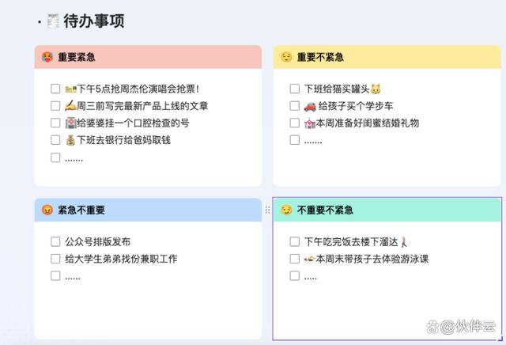
Task: Click the blue 紧急不重要 header bar
Action: point(158,210)
